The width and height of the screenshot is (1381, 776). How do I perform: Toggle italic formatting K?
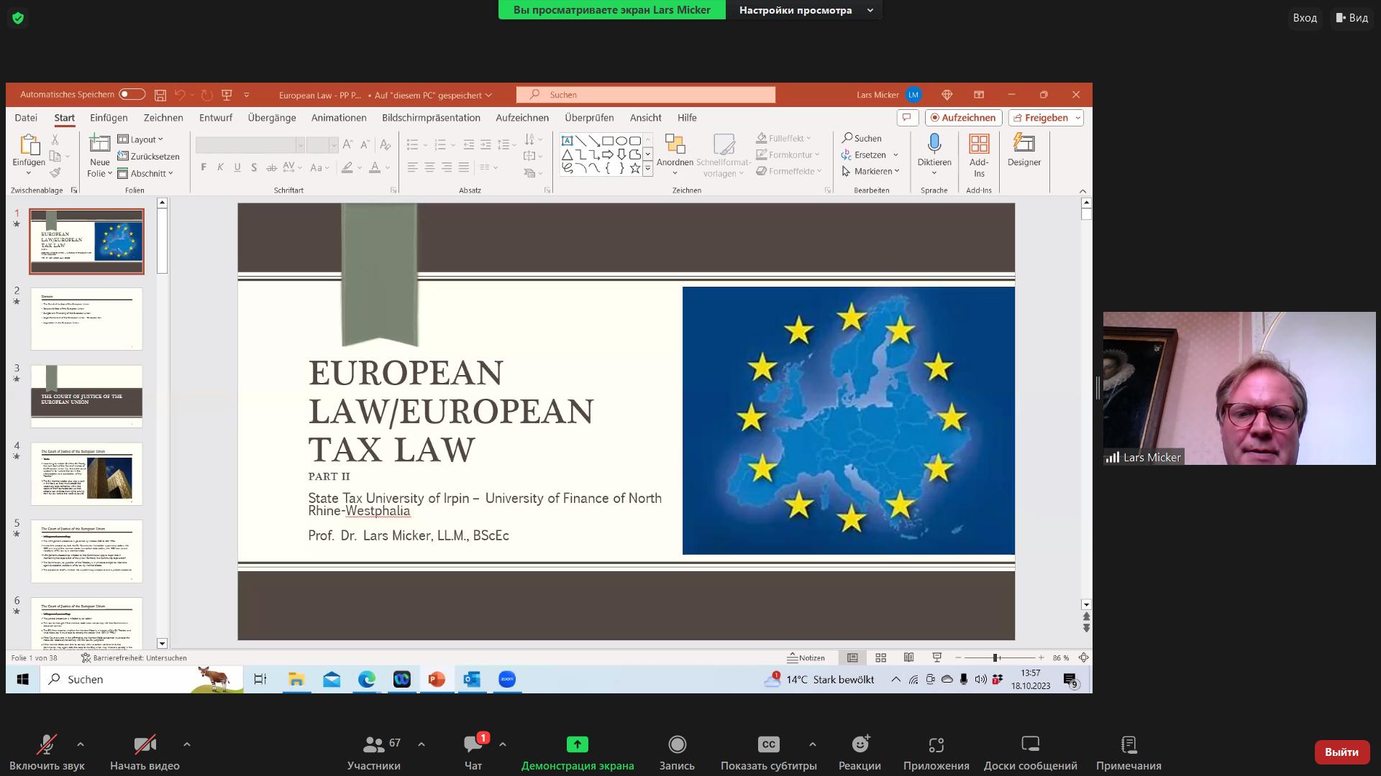220,167
